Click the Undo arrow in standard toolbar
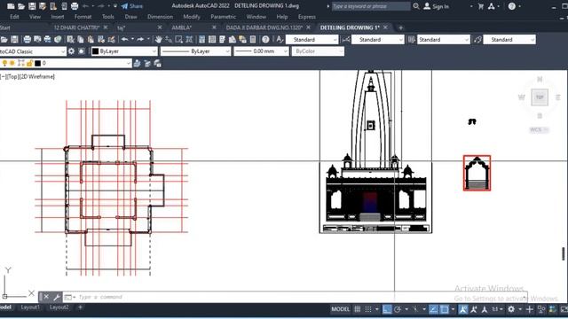568x319 pixels. tap(124, 39)
